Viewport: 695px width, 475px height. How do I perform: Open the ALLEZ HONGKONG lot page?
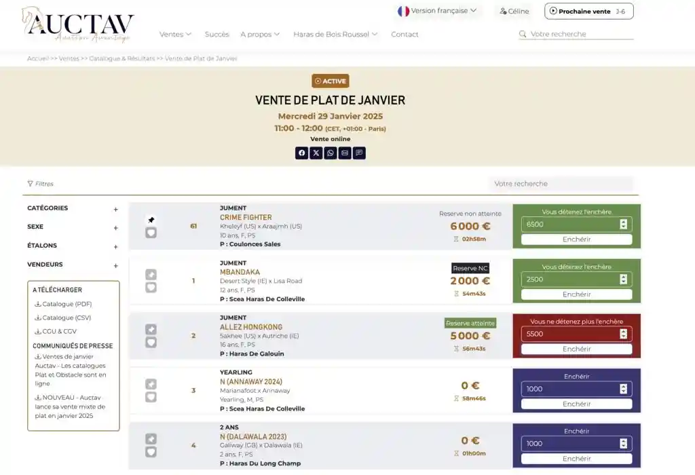pyautogui.click(x=251, y=327)
